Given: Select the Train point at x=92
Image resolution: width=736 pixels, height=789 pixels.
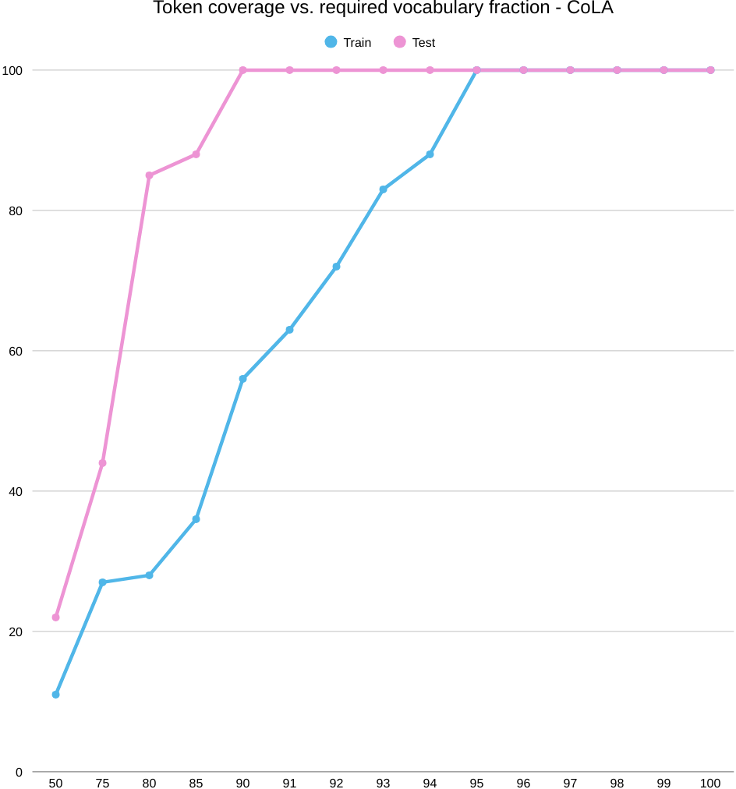Looking at the screenshot, I should coord(336,267).
